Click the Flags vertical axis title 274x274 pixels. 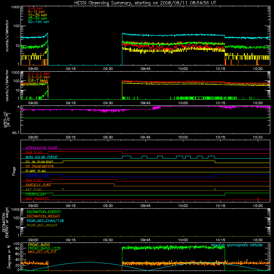click(x=14, y=171)
